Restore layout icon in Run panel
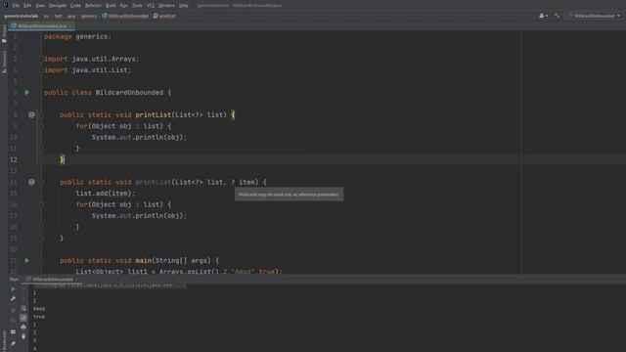 [x=13, y=331]
